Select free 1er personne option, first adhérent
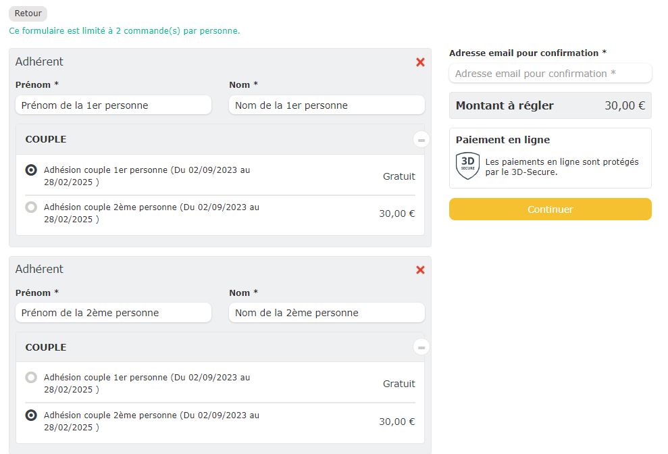The width and height of the screenshot is (668, 454). click(31, 170)
